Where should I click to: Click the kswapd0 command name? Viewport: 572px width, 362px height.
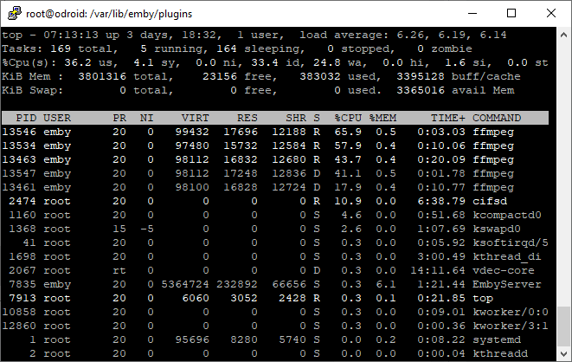(497, 229)
